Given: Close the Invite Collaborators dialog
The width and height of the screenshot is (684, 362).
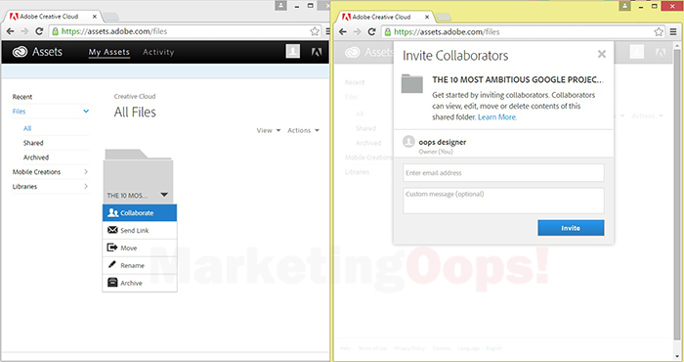Looking at the screenshot, I should click(x=602, y=54).
